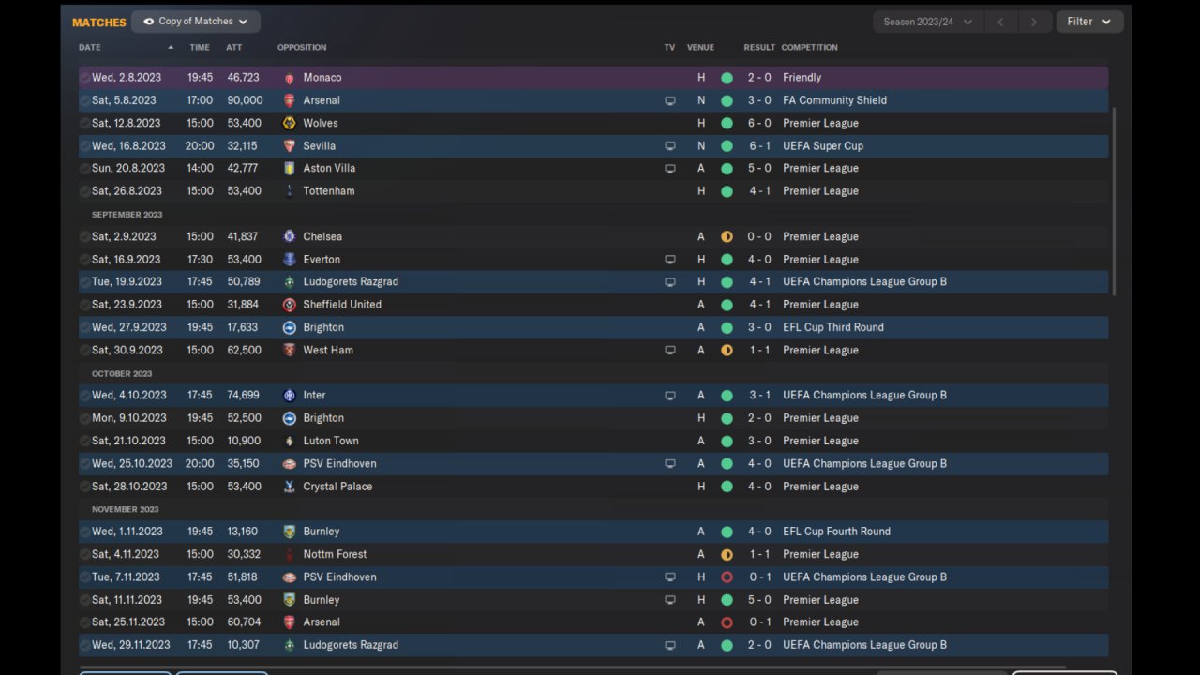Open the Copy of Matches view dropdown
The width and height of the screenshot is (1200, 675).
point(196,22)
